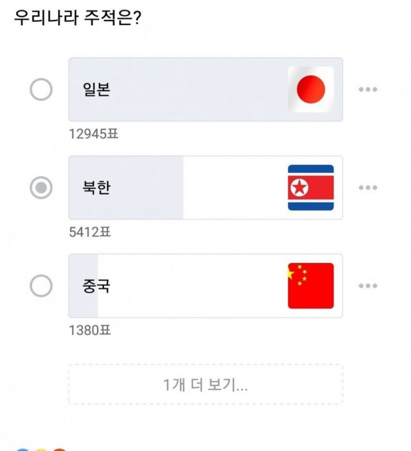Click the 일본 option text label
Screen dimensions: 411x451
(x=97, y=90)
